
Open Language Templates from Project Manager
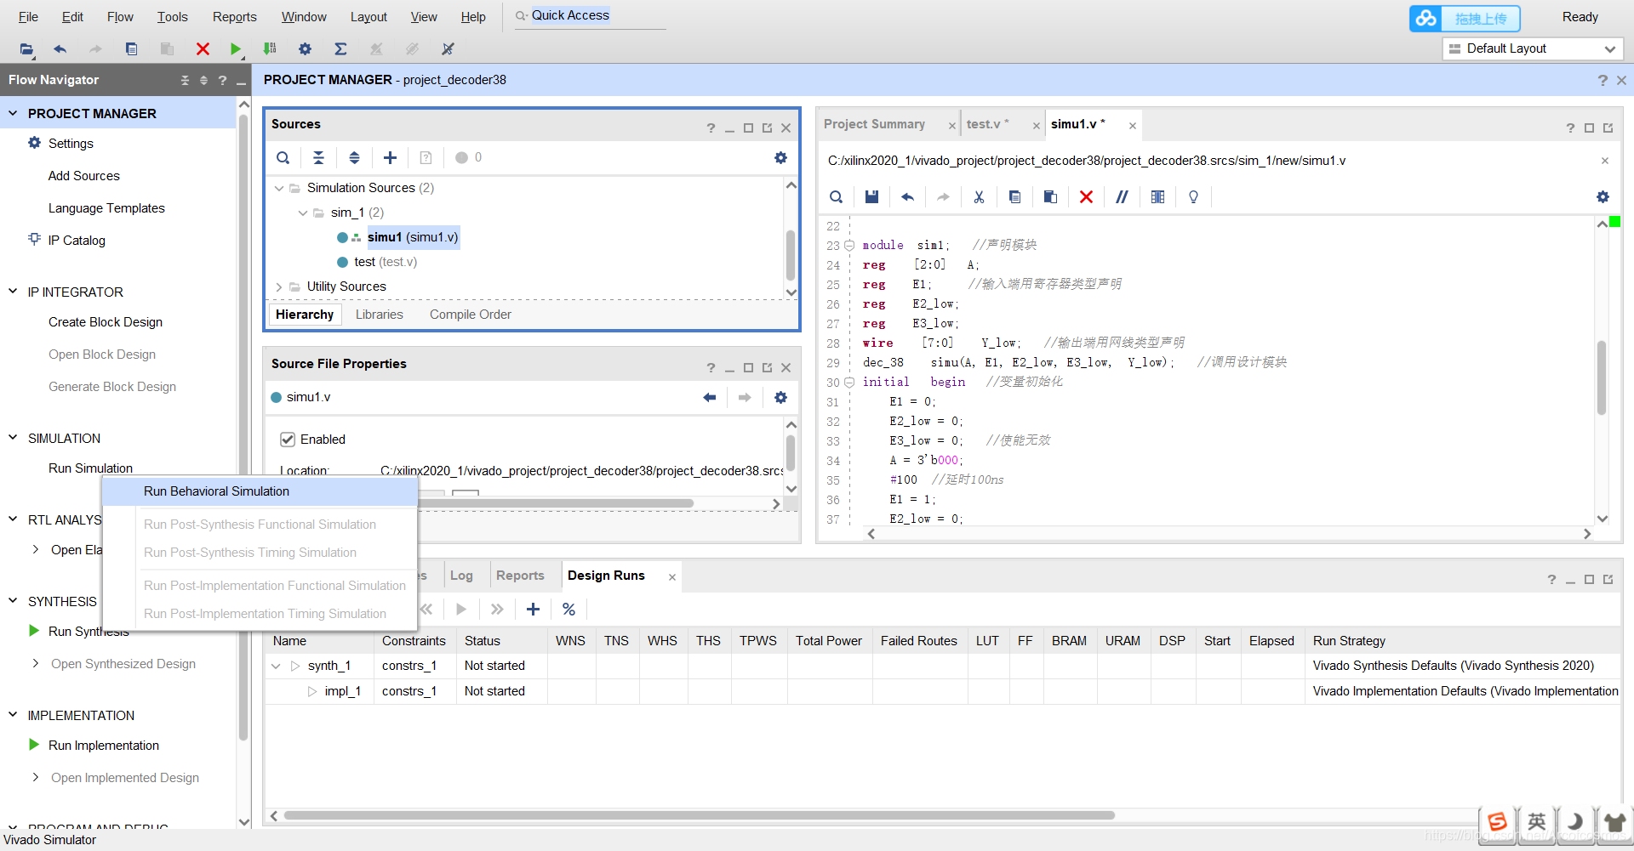[106, 207]
